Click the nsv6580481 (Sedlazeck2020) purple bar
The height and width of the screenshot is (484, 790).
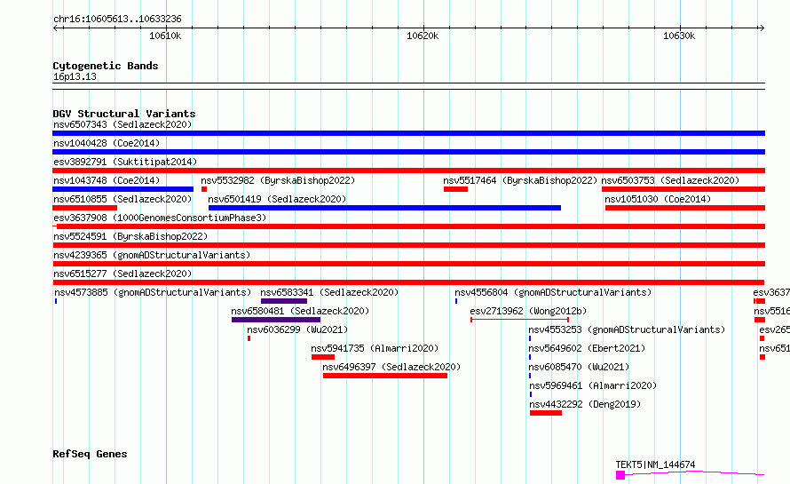(x=276, y=320)
